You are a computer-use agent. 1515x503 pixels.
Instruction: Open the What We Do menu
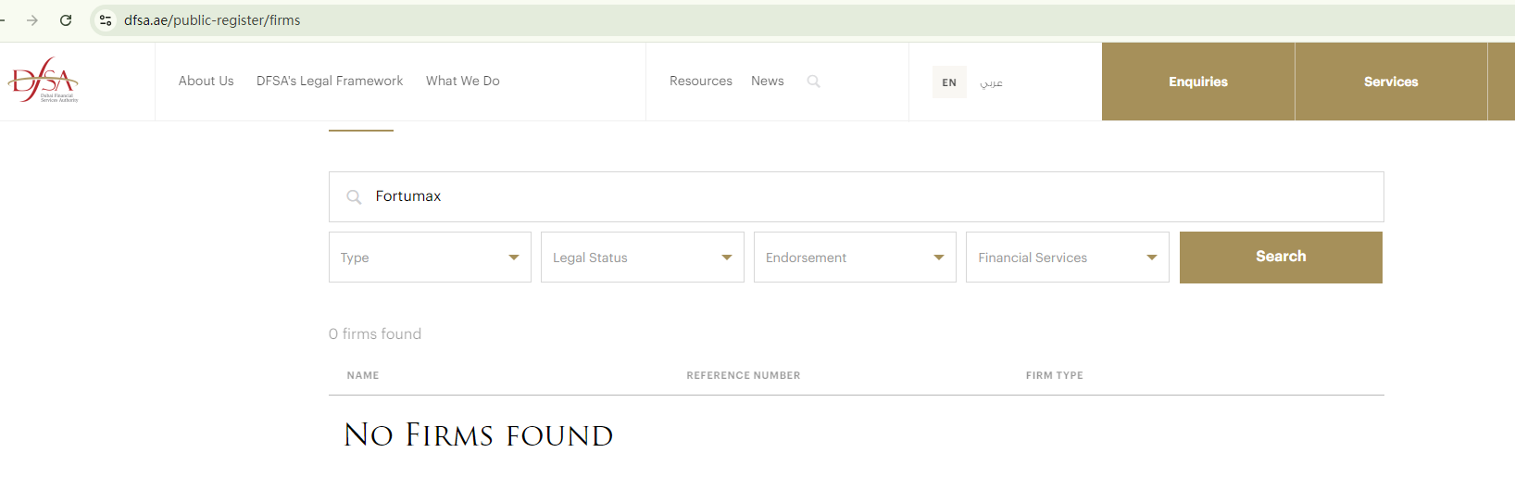pos(463,82)
